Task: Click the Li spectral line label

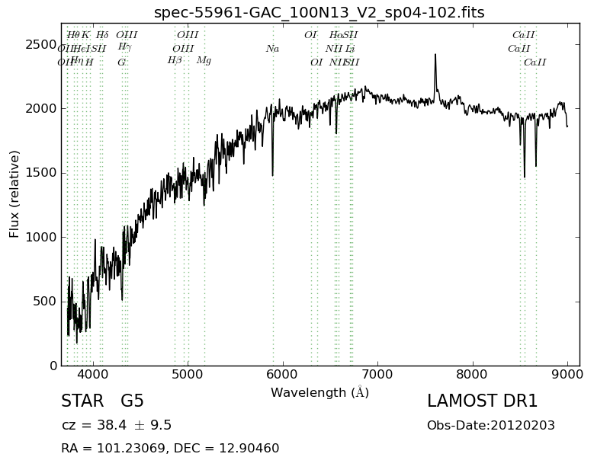Action: coord(350,49)
